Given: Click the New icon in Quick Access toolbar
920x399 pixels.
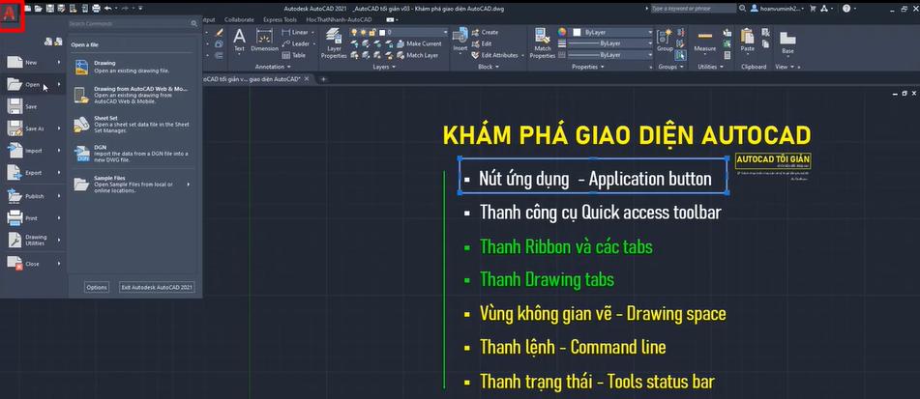Looking at the screenshot, I should (27, 9).
